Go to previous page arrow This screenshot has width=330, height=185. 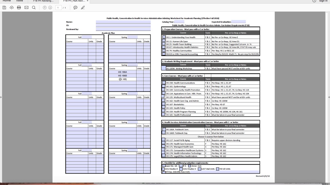tap(45, 8)
